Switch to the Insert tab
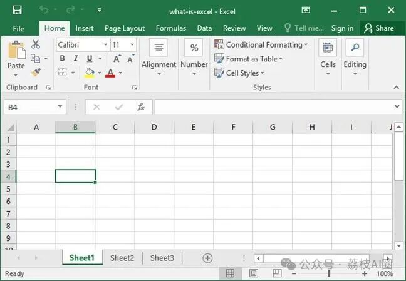The image size is (406, 281). (85, 28)
